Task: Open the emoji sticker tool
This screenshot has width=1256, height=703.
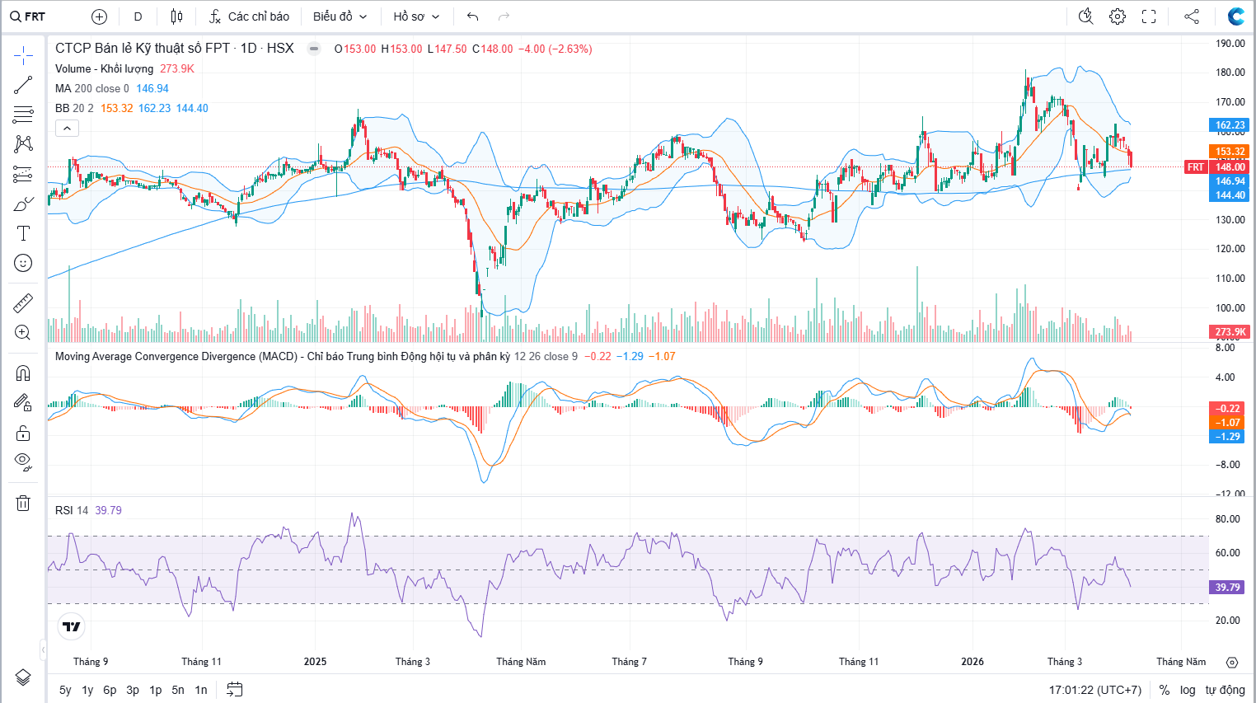Action: [x=23, y=263]
